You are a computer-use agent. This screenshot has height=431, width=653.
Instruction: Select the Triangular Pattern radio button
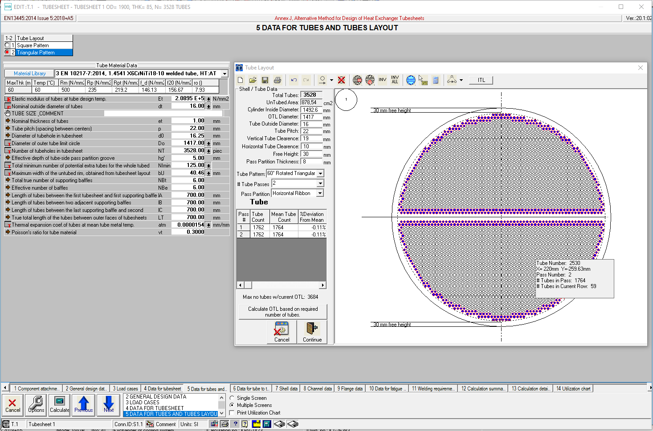[x=7, y=52]
